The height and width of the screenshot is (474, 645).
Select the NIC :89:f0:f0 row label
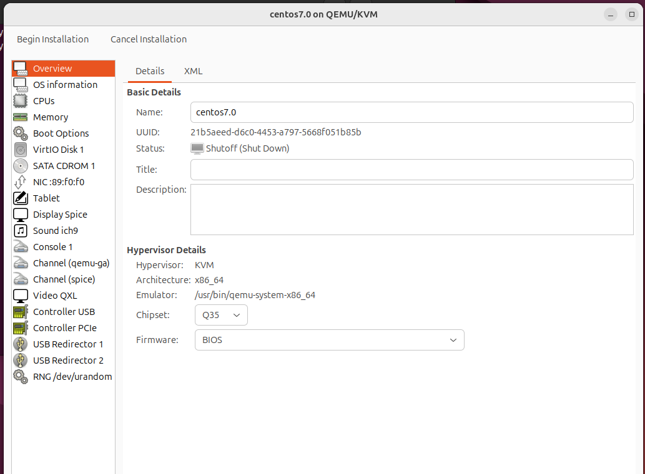[x=59, y=182]
